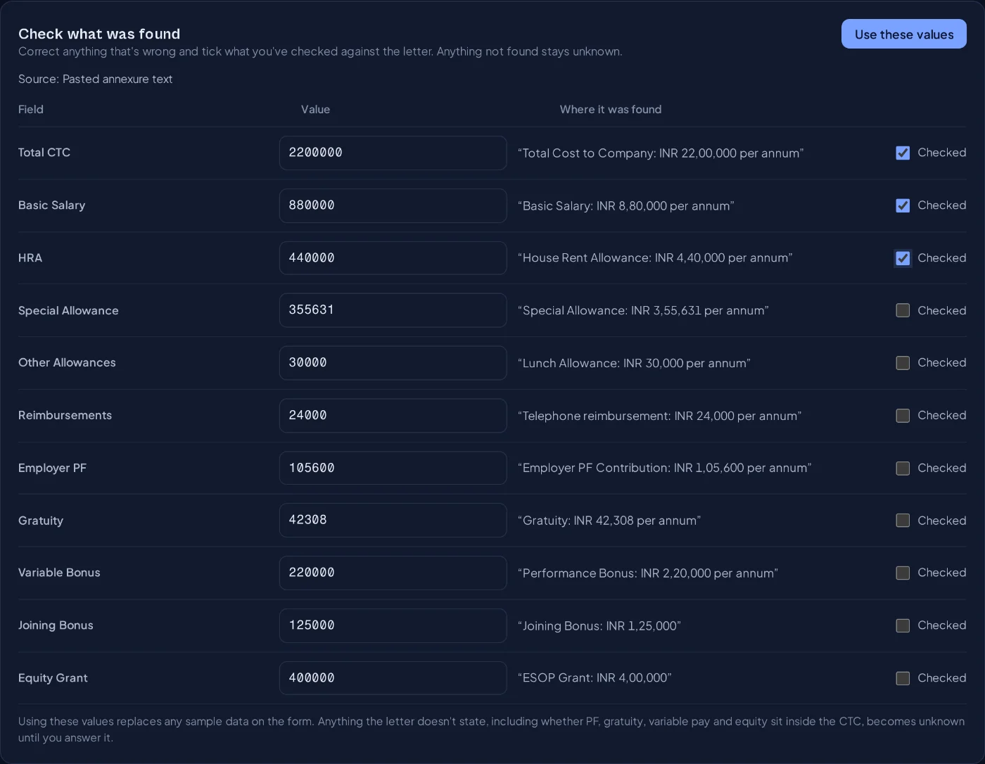The image size is (985, 764).
Task: Tick the Variable Bonus Checked checkbox
Action: [903, 573]
